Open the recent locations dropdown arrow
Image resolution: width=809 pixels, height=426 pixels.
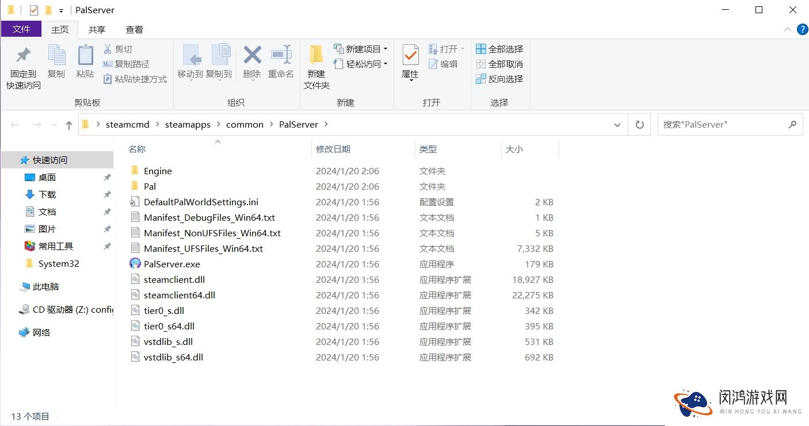(x=54, y=125)
